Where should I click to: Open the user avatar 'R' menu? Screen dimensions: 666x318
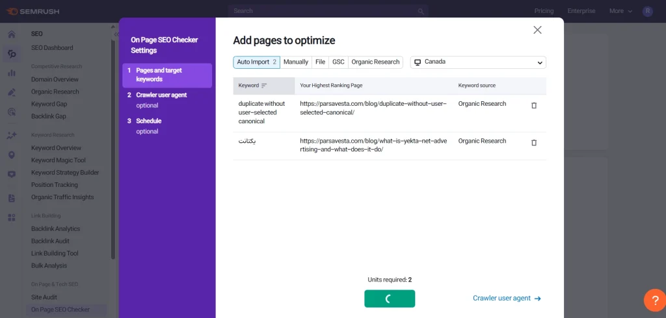tap(648, 11)
